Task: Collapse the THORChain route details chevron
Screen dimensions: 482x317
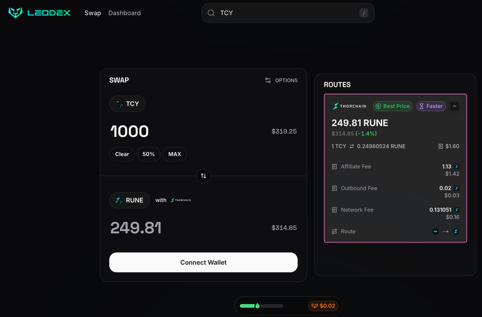Action: (x=454, y=106)
